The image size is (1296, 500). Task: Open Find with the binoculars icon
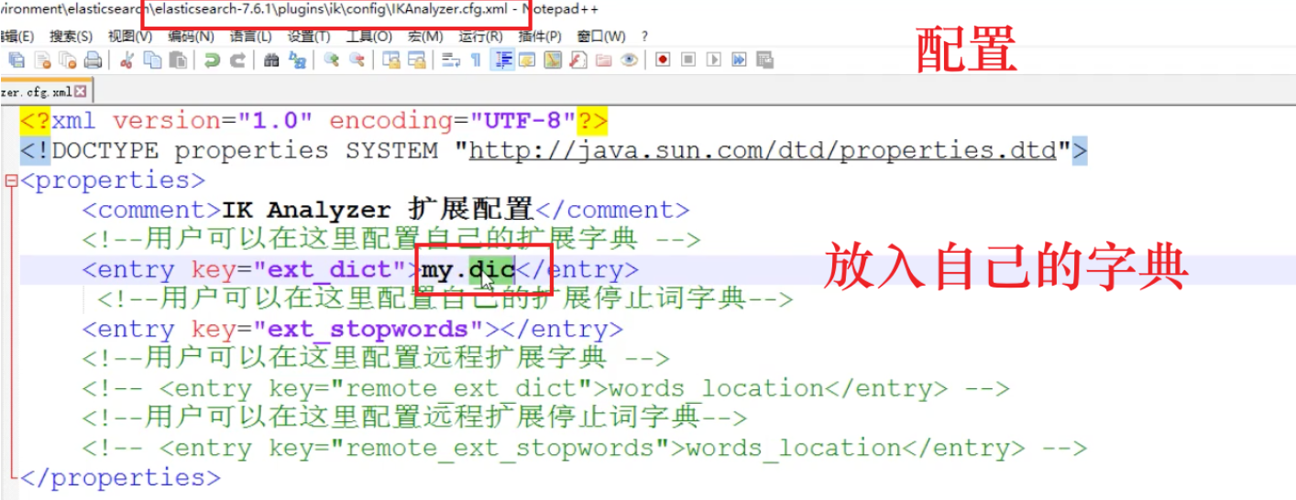point(271,60)
